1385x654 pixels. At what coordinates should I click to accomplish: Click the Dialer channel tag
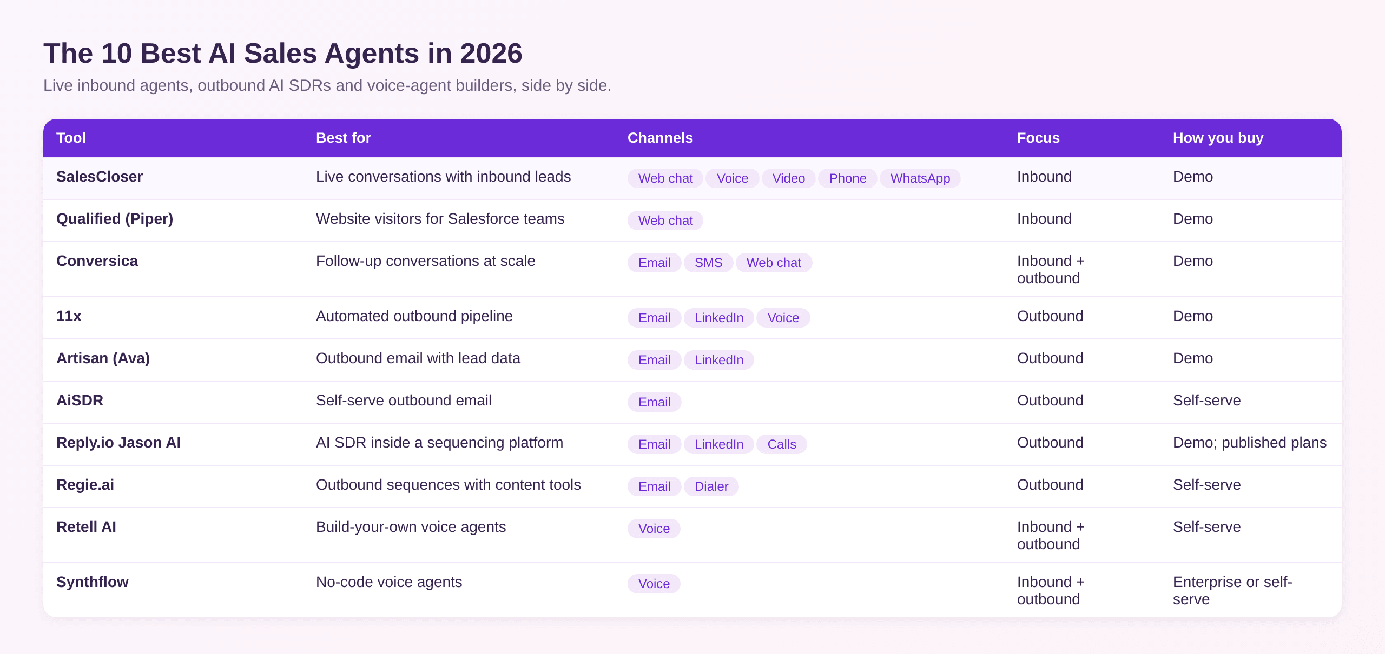[x=711, y=486]
